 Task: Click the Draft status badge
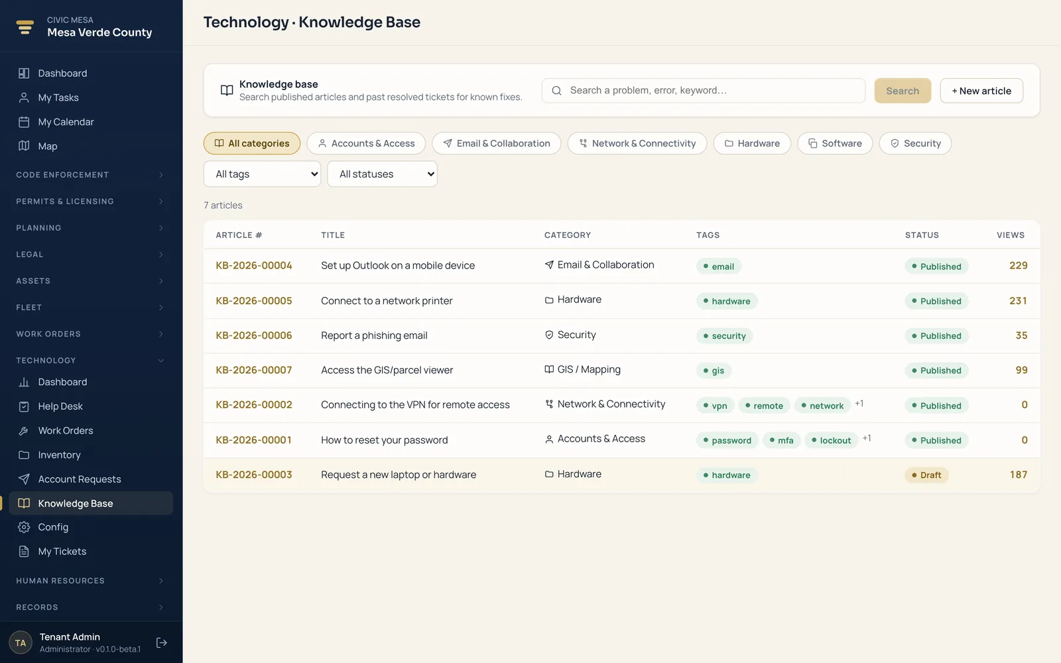pos(926,475)
